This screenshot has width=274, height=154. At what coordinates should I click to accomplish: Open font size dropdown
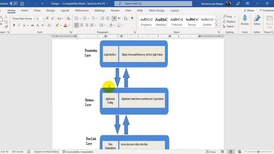click(x=43, y=18)
